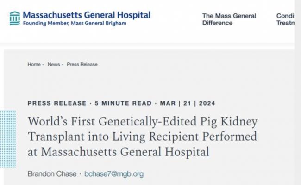Viewport: 301px width, 185px height.
Task: Open The Mass General Difference menu
Action: [x=229, y=19]
